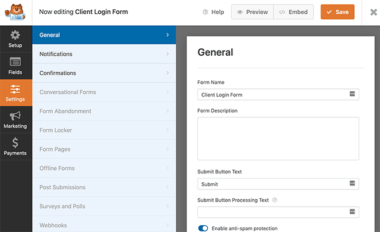Open the Setup gear panel
This screenshot has height=232, width=380.
point(15,39)
